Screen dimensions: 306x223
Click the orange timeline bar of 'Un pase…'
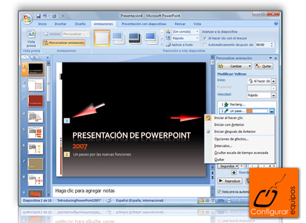point(249,111)
